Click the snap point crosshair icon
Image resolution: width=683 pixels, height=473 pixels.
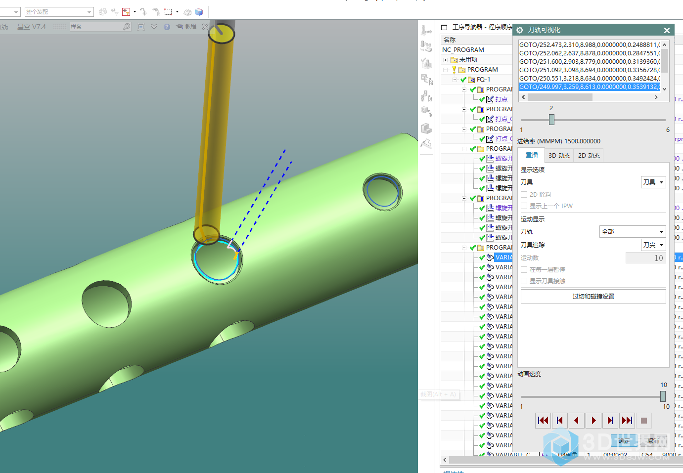pyautogui.click(x=143, y=11)
